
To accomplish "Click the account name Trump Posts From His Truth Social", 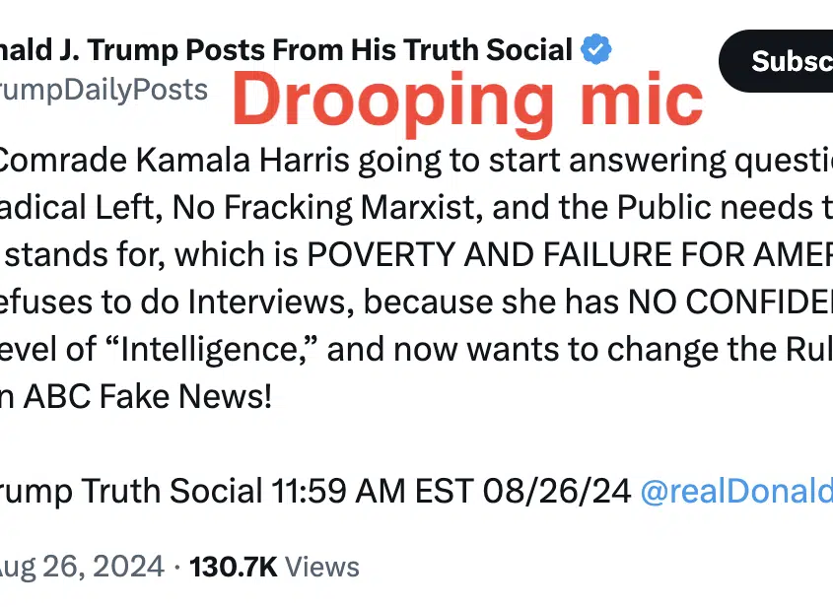I will 286,50.
